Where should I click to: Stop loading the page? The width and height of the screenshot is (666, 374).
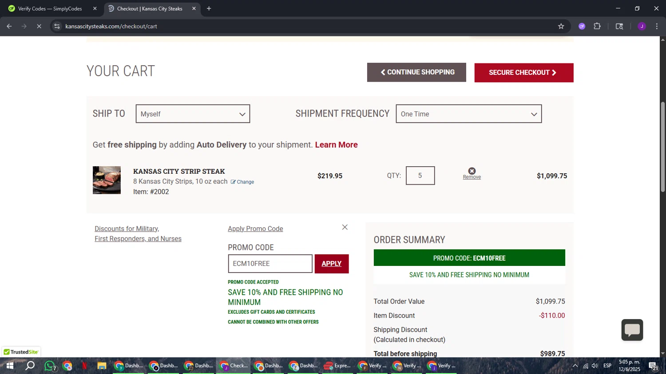tap(39, 26)
